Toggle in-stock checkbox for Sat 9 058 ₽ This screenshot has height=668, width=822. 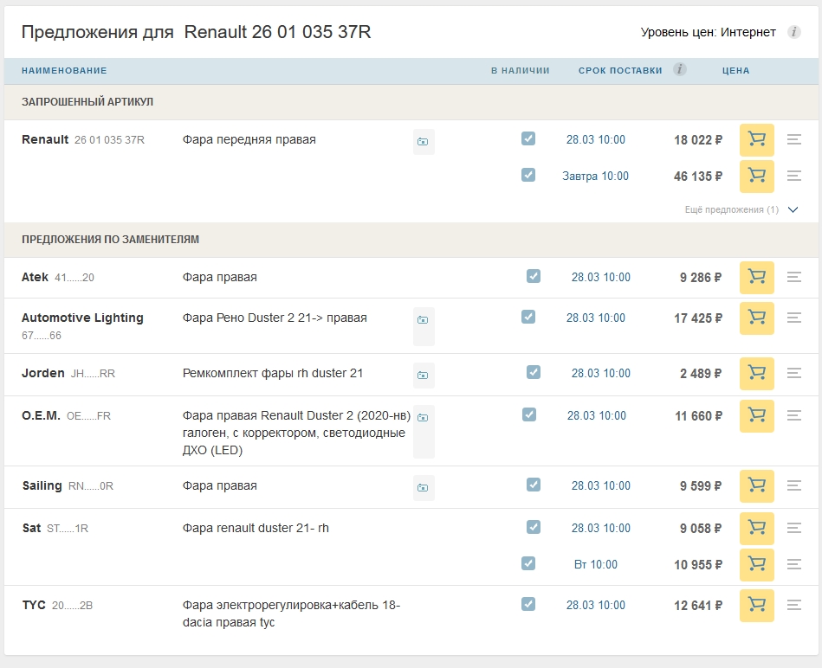pyautogui.click(x=534, y=527)
